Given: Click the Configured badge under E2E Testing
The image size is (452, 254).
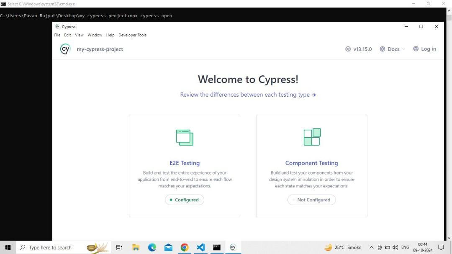Looking at the screenshot, I should pos(185,200).
